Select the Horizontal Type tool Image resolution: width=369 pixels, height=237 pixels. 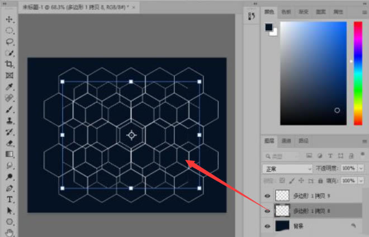pos(10,200)
